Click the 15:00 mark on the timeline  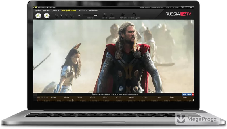click(171, 98)
